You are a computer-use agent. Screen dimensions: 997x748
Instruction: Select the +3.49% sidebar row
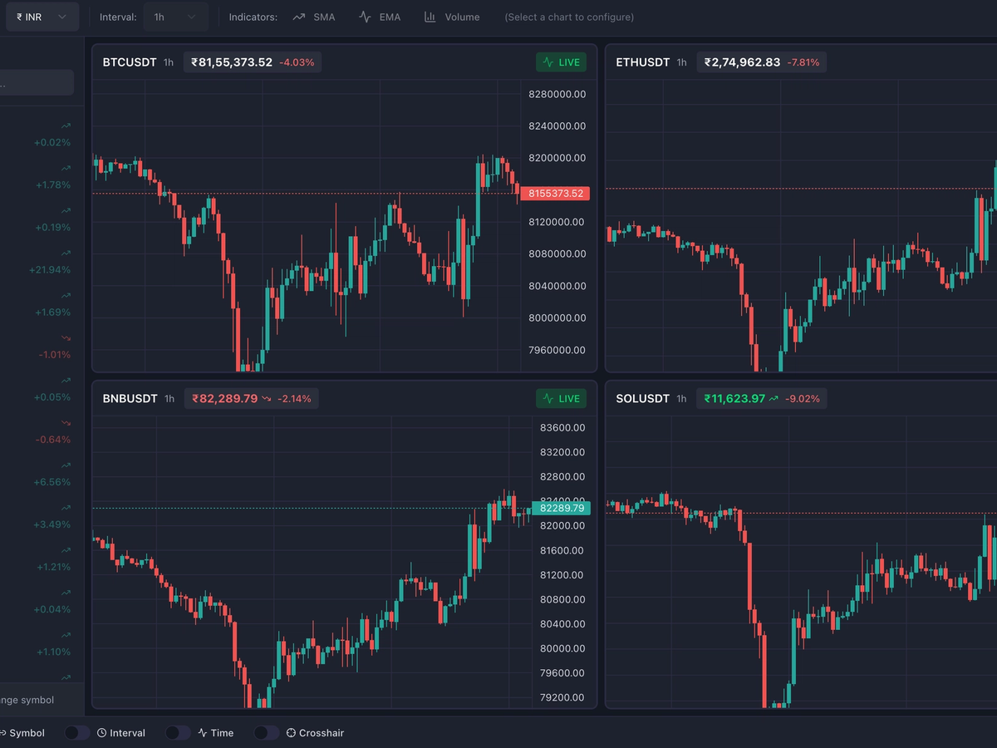pyautogui.click(x=42, y=516)
